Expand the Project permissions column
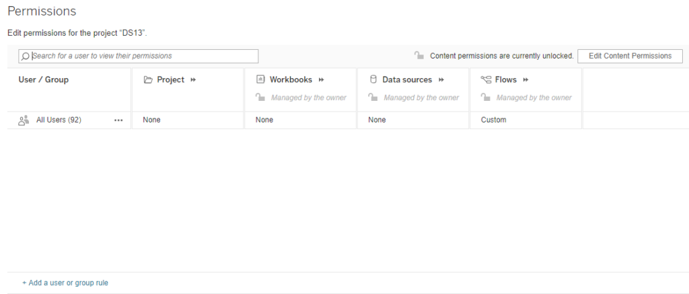 click(193, 80)
